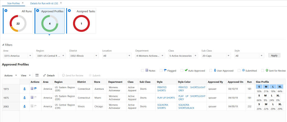Image resolution: width=287 pixels, height=122 pixels.
Task: Click the Submit circle icon in toolbar
Action: coord(90,75)
